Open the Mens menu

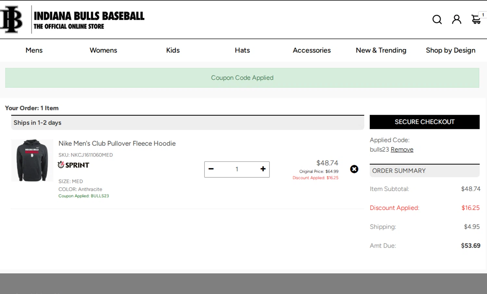34,50
